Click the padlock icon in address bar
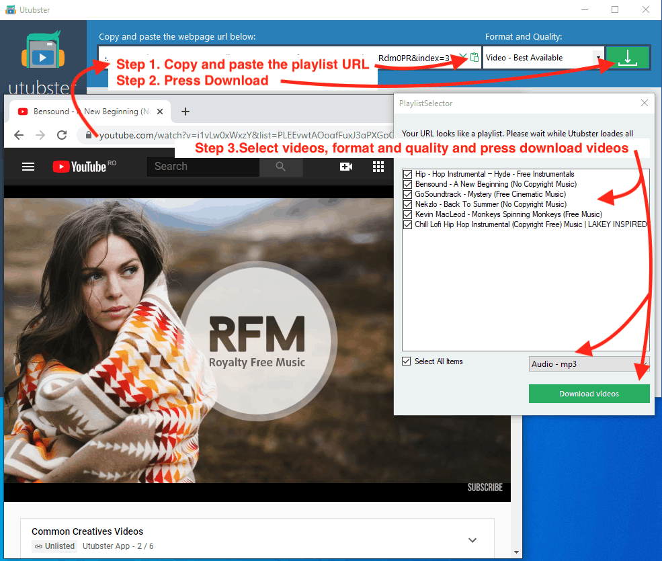 coord(89,135)
